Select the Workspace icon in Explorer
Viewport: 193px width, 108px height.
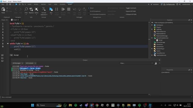[x=155, y=25]
